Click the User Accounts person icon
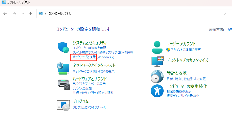232x130 pixels. 157,47
